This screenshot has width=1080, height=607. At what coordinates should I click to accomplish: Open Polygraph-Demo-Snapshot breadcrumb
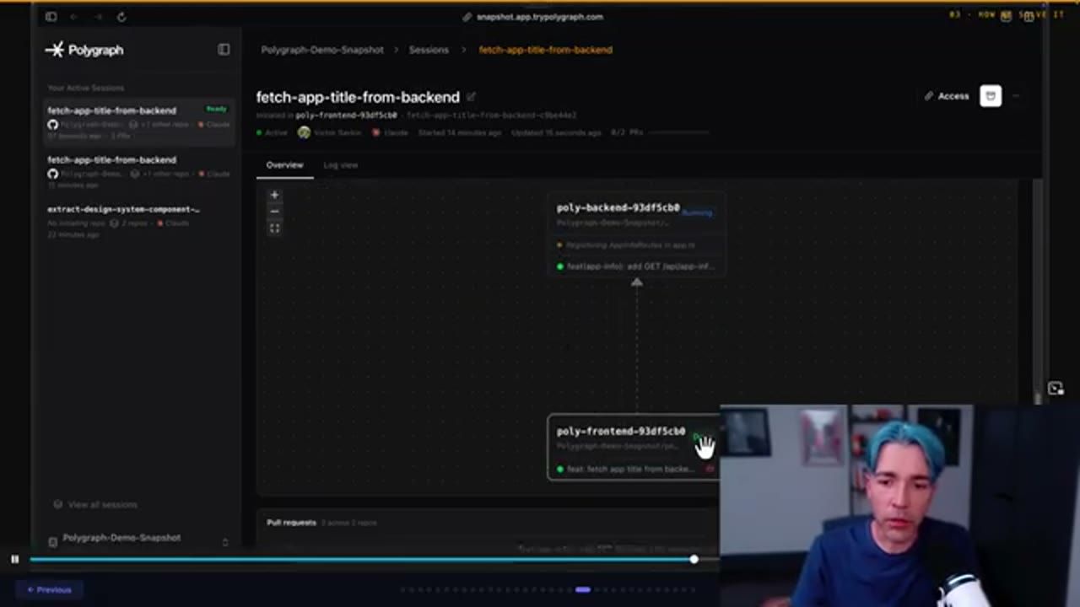coord(322,50)
